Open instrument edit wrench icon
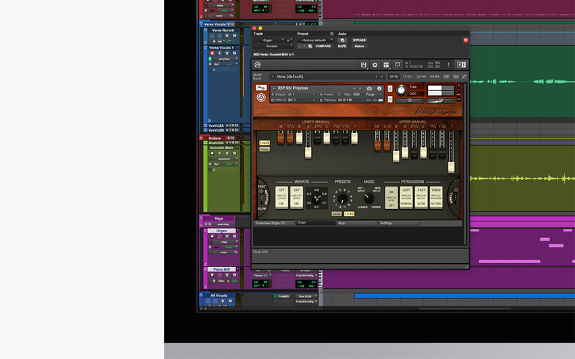 click(x=261, y=88)
